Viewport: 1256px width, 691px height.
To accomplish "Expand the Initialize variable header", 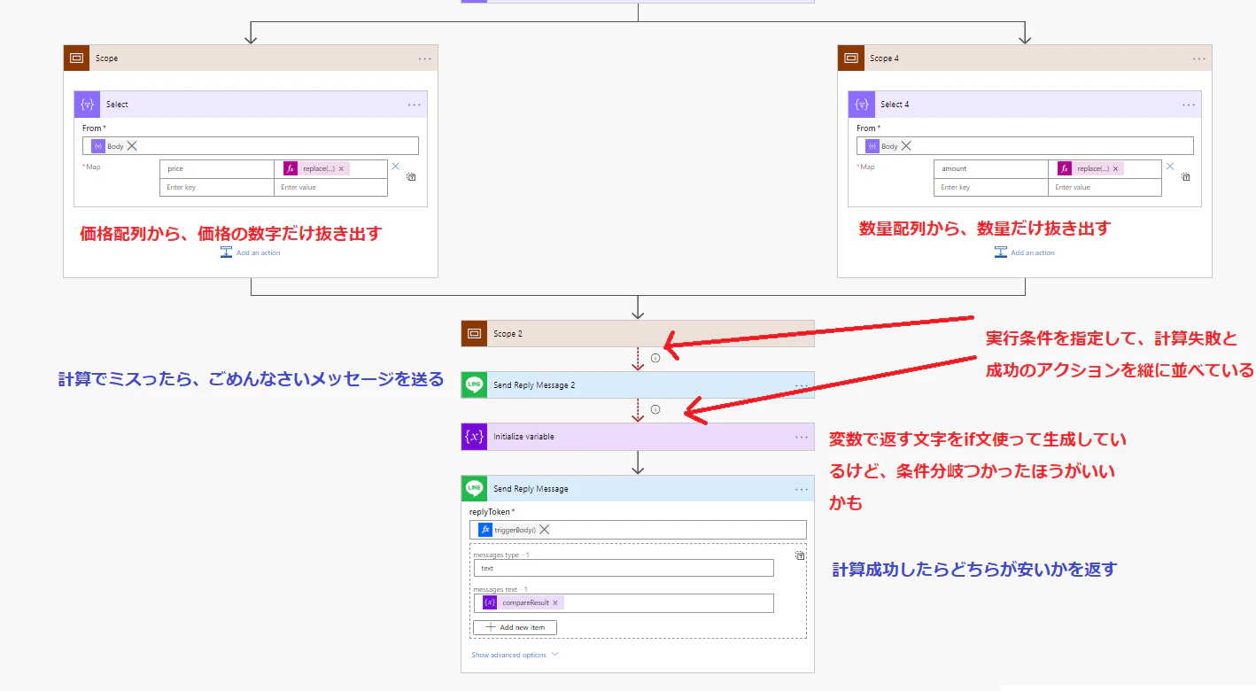I will 638,437.
